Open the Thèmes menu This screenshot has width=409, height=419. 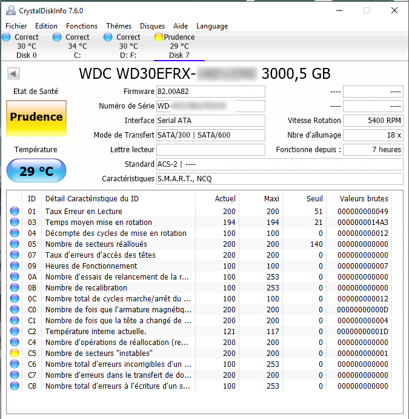(119, 26)
